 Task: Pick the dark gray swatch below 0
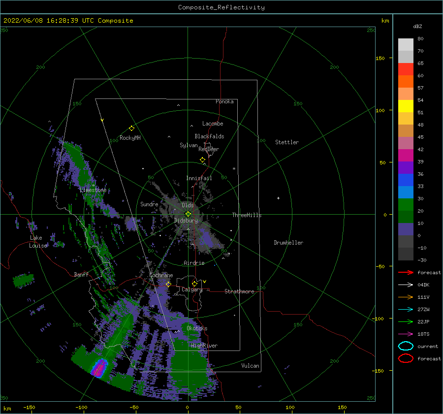coord(406,242)
